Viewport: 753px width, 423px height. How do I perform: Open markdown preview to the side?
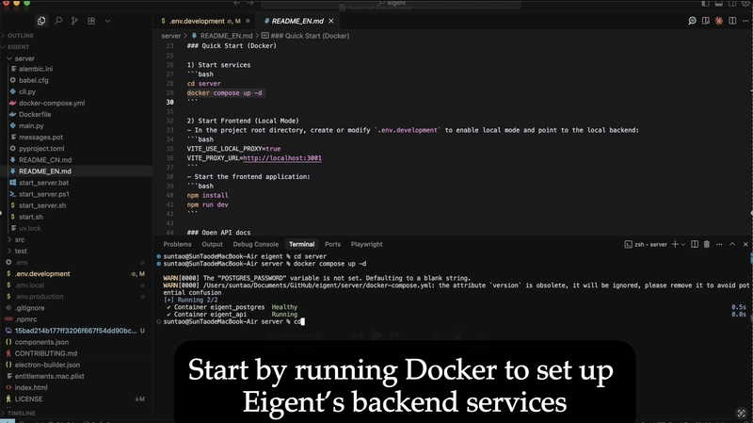click(x=705, y=21)
